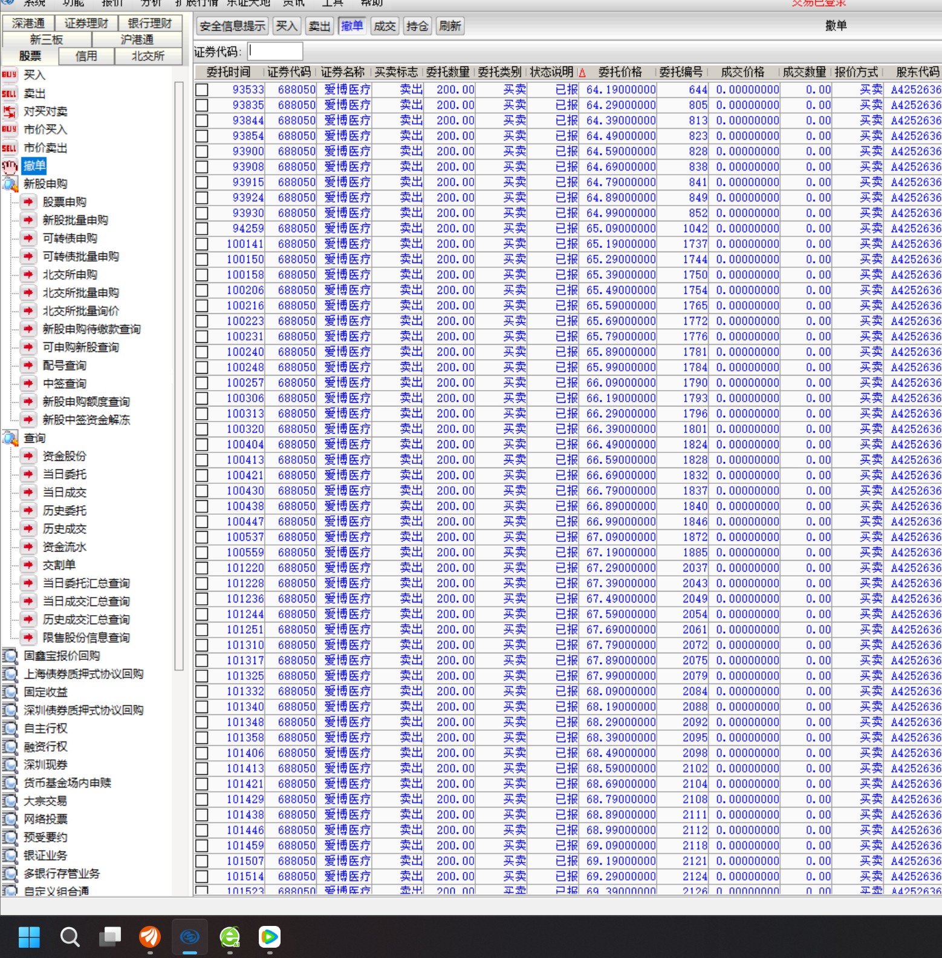The height and width of the screenshot is (958, 942).
Task: Open Windows Start menu from taskbar
Action: [x=28, y=937]
